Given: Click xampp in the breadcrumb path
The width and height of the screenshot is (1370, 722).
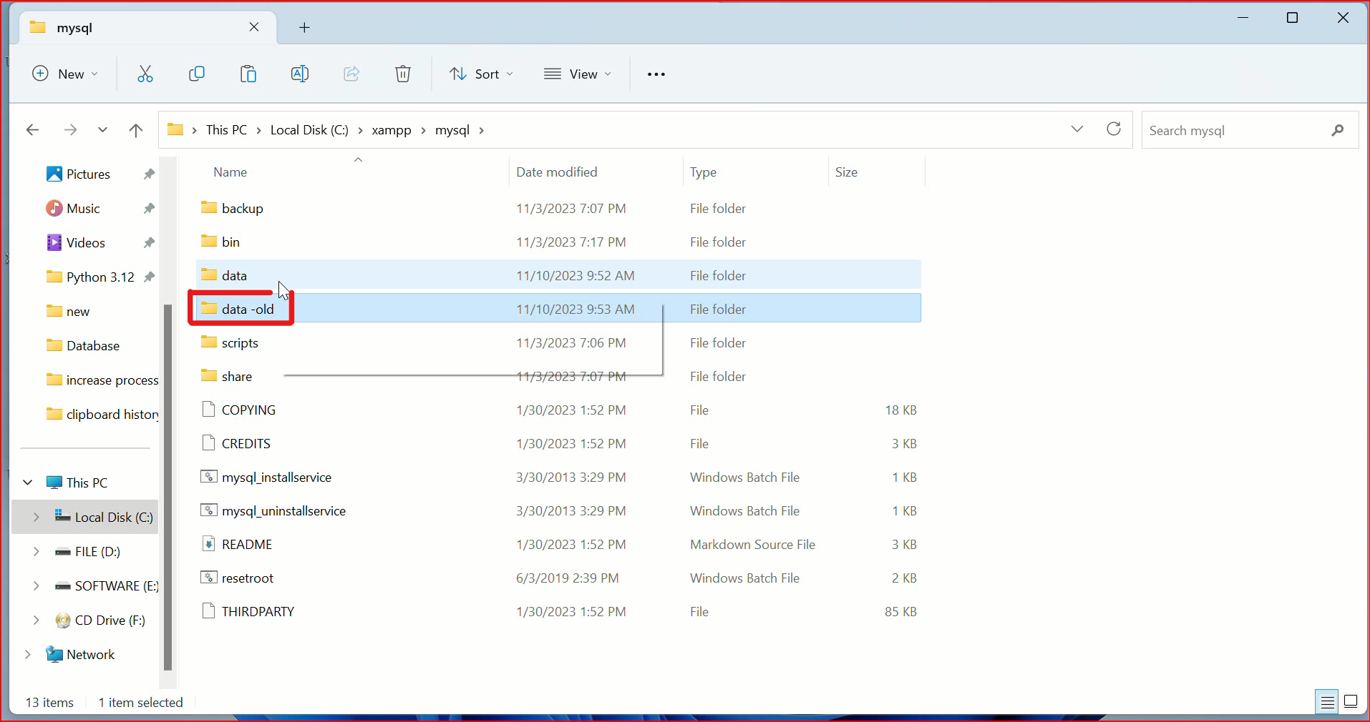Looking at the screenshot, I should point(392,130).
